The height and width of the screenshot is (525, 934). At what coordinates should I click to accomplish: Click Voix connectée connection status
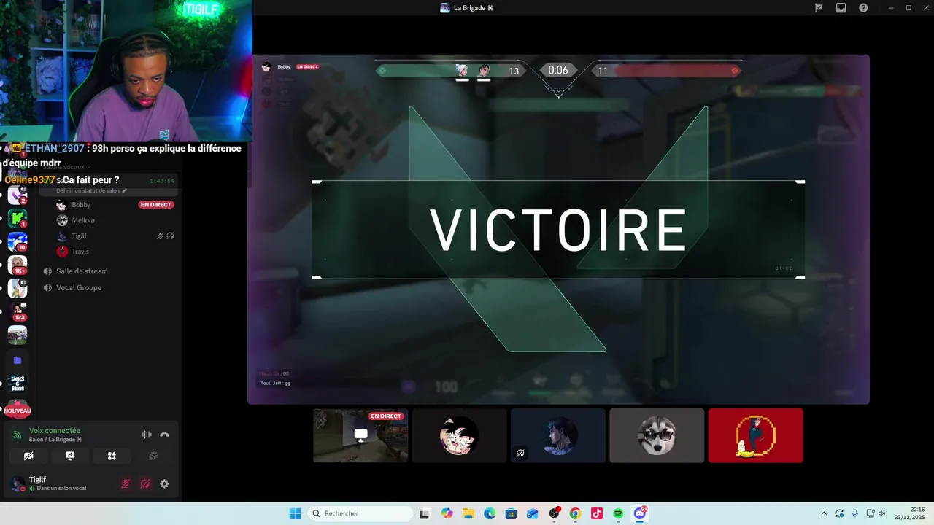pyautogui.click(x=55, y=431)
